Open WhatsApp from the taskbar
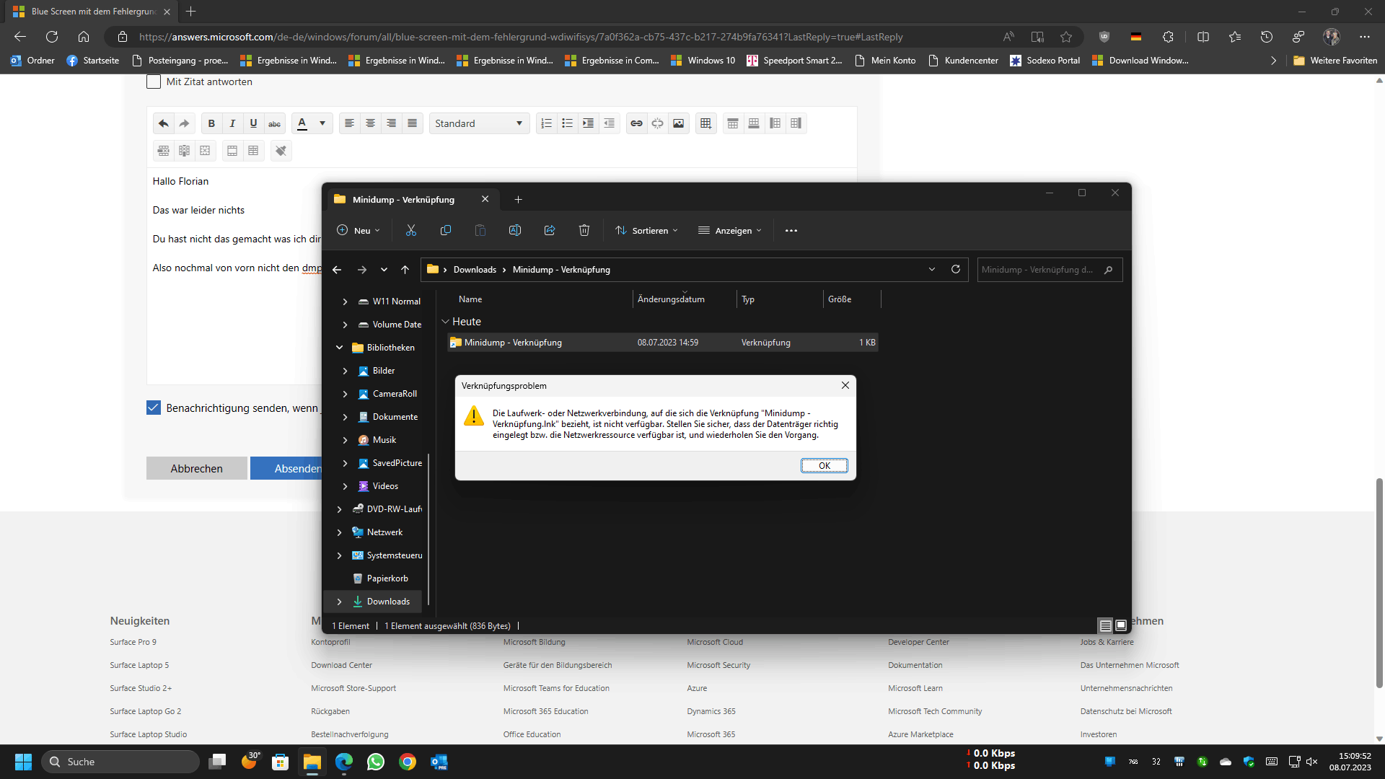1385x779 pixels. (376, 762)
